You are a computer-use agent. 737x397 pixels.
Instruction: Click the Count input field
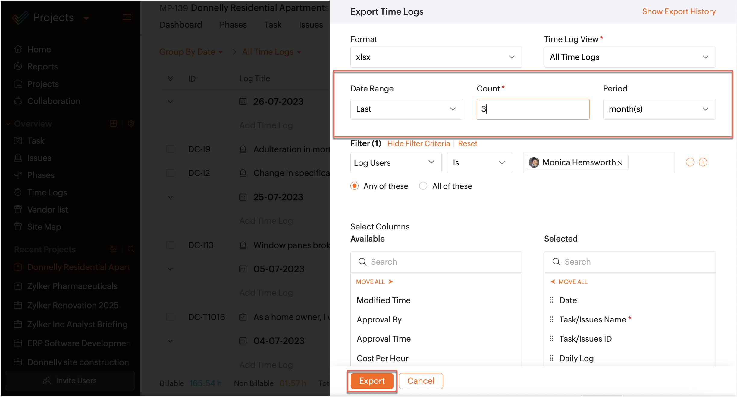click(533, 109)
